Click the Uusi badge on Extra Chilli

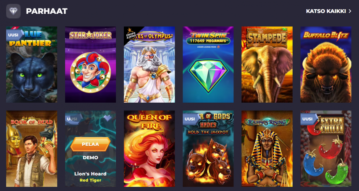coord(309,119)
